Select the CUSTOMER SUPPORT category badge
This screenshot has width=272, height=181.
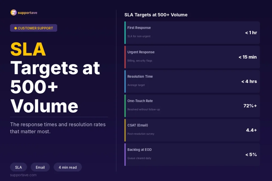point(34,28)
